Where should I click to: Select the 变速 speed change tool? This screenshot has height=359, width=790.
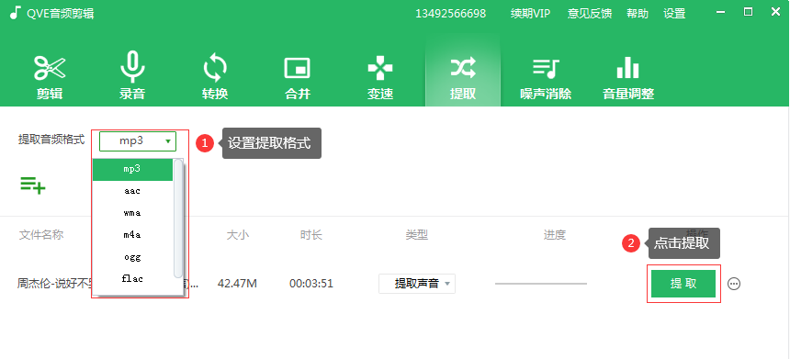380,77
